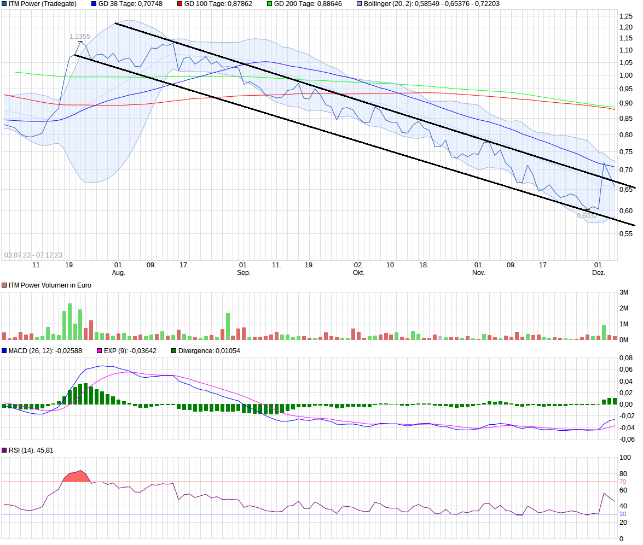This screenshot has height=545, width=643.
Task: Click the red overbought region in the RSI panel
Action: coord(77,477)
